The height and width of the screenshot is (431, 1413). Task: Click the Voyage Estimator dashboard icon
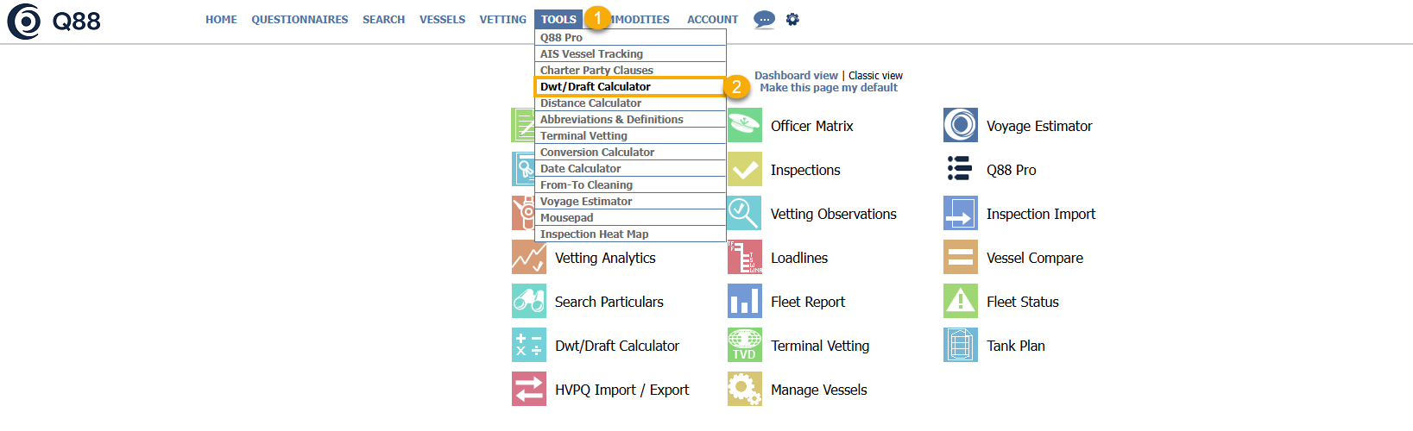[960, 126]
